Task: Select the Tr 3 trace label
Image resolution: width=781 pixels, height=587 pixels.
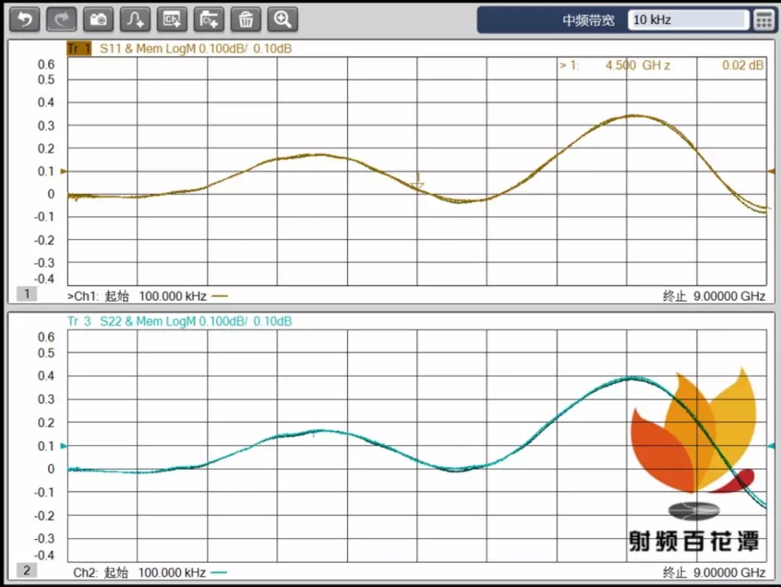Action: (x=80, y=321)
